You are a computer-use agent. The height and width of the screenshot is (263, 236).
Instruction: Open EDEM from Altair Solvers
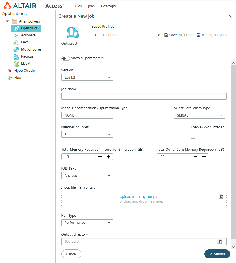(25, 63)
